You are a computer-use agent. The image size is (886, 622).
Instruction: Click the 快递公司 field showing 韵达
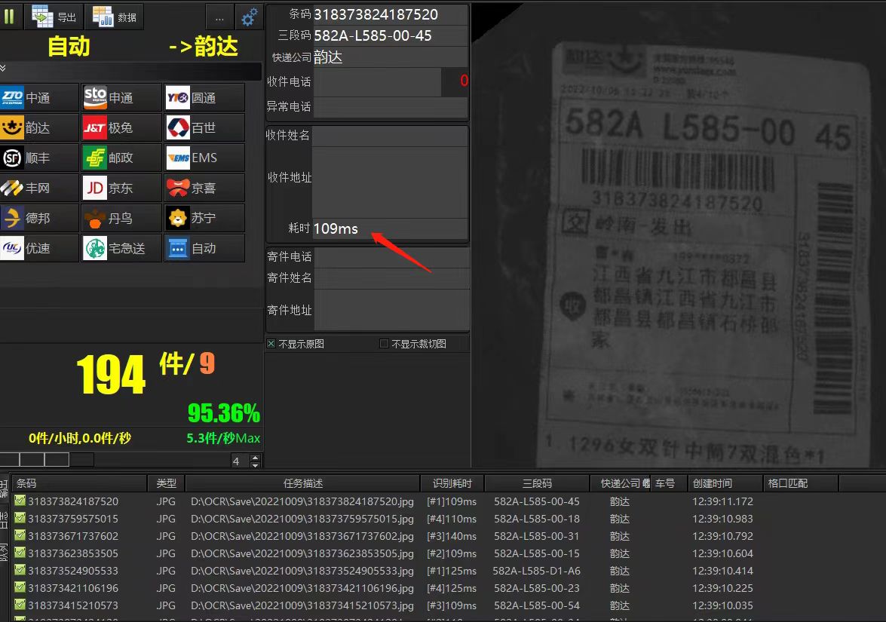click(391, 57)
